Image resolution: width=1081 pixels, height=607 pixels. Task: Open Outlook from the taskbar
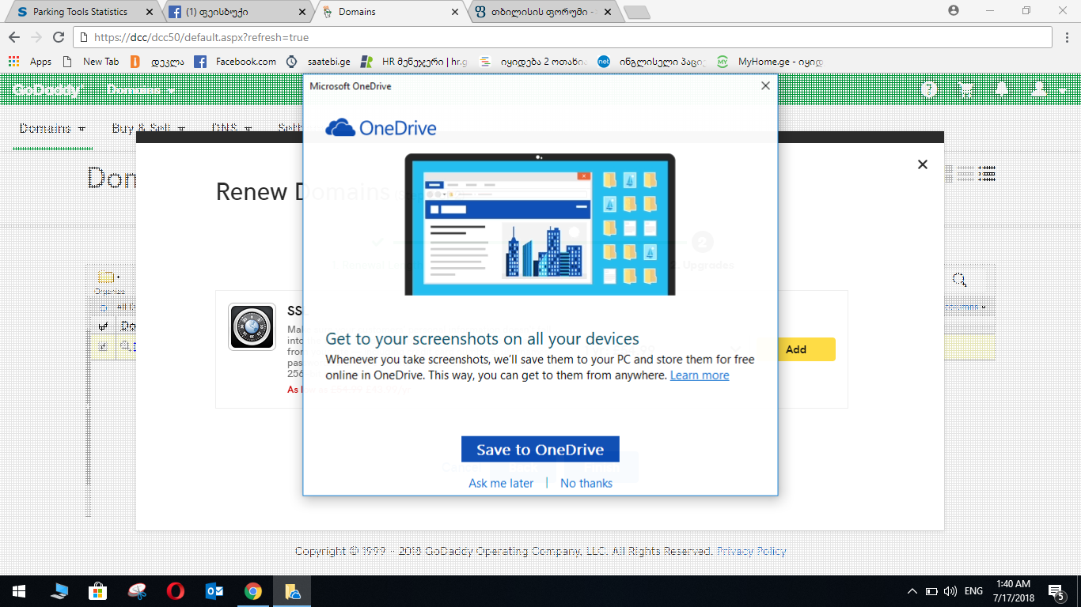click(x=214, y=591)
